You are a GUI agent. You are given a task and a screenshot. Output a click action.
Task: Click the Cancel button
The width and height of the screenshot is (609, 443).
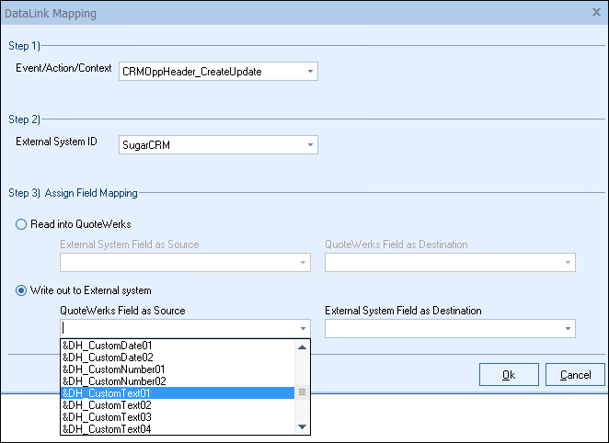(575, 374)
